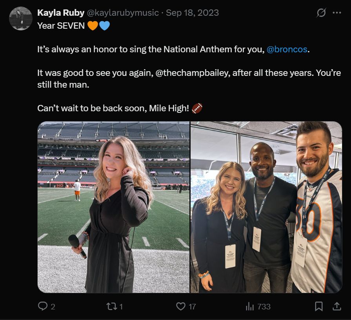This screenshot has width=351, height=320.
Task: Click Kayla Ruby's display name
Action: pos(62,12)
